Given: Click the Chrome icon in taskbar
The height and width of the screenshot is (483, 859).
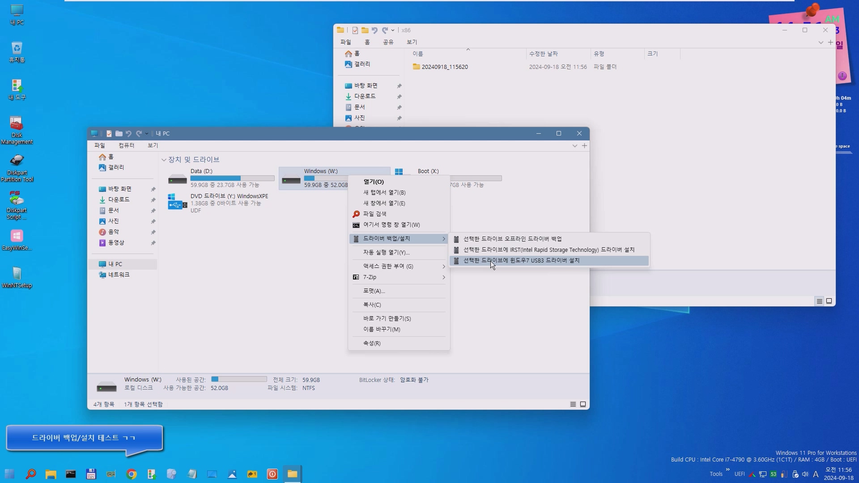Looking at the screenshot, I should (132, 474).
